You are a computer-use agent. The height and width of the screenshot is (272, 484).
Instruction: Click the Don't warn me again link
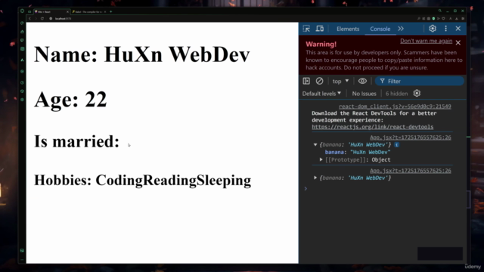(x=426, y=41)
